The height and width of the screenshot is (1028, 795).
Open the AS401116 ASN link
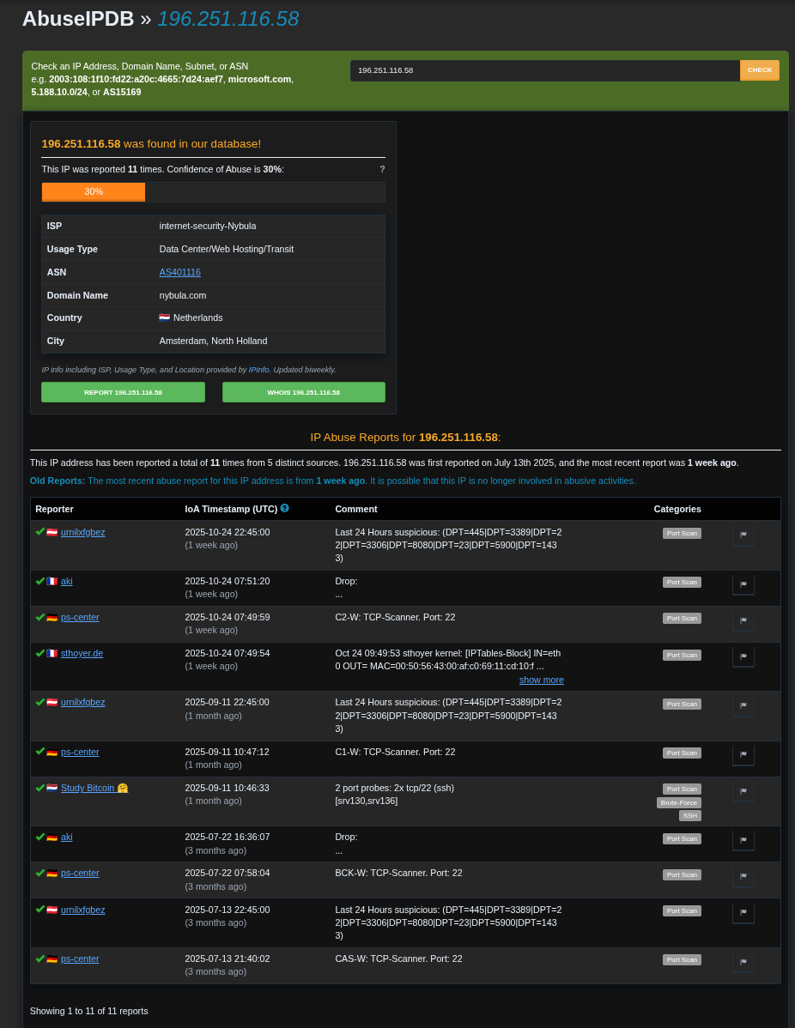click(x=179, y=272)
